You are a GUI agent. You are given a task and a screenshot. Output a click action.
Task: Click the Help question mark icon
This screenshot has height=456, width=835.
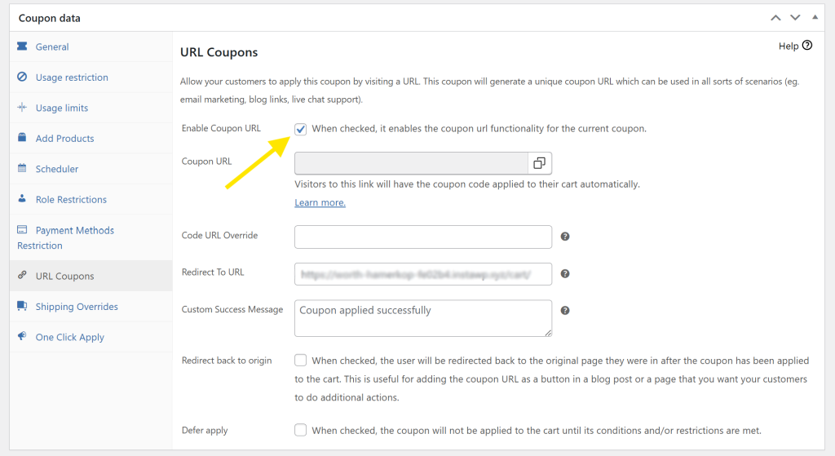tap(807, 46)
